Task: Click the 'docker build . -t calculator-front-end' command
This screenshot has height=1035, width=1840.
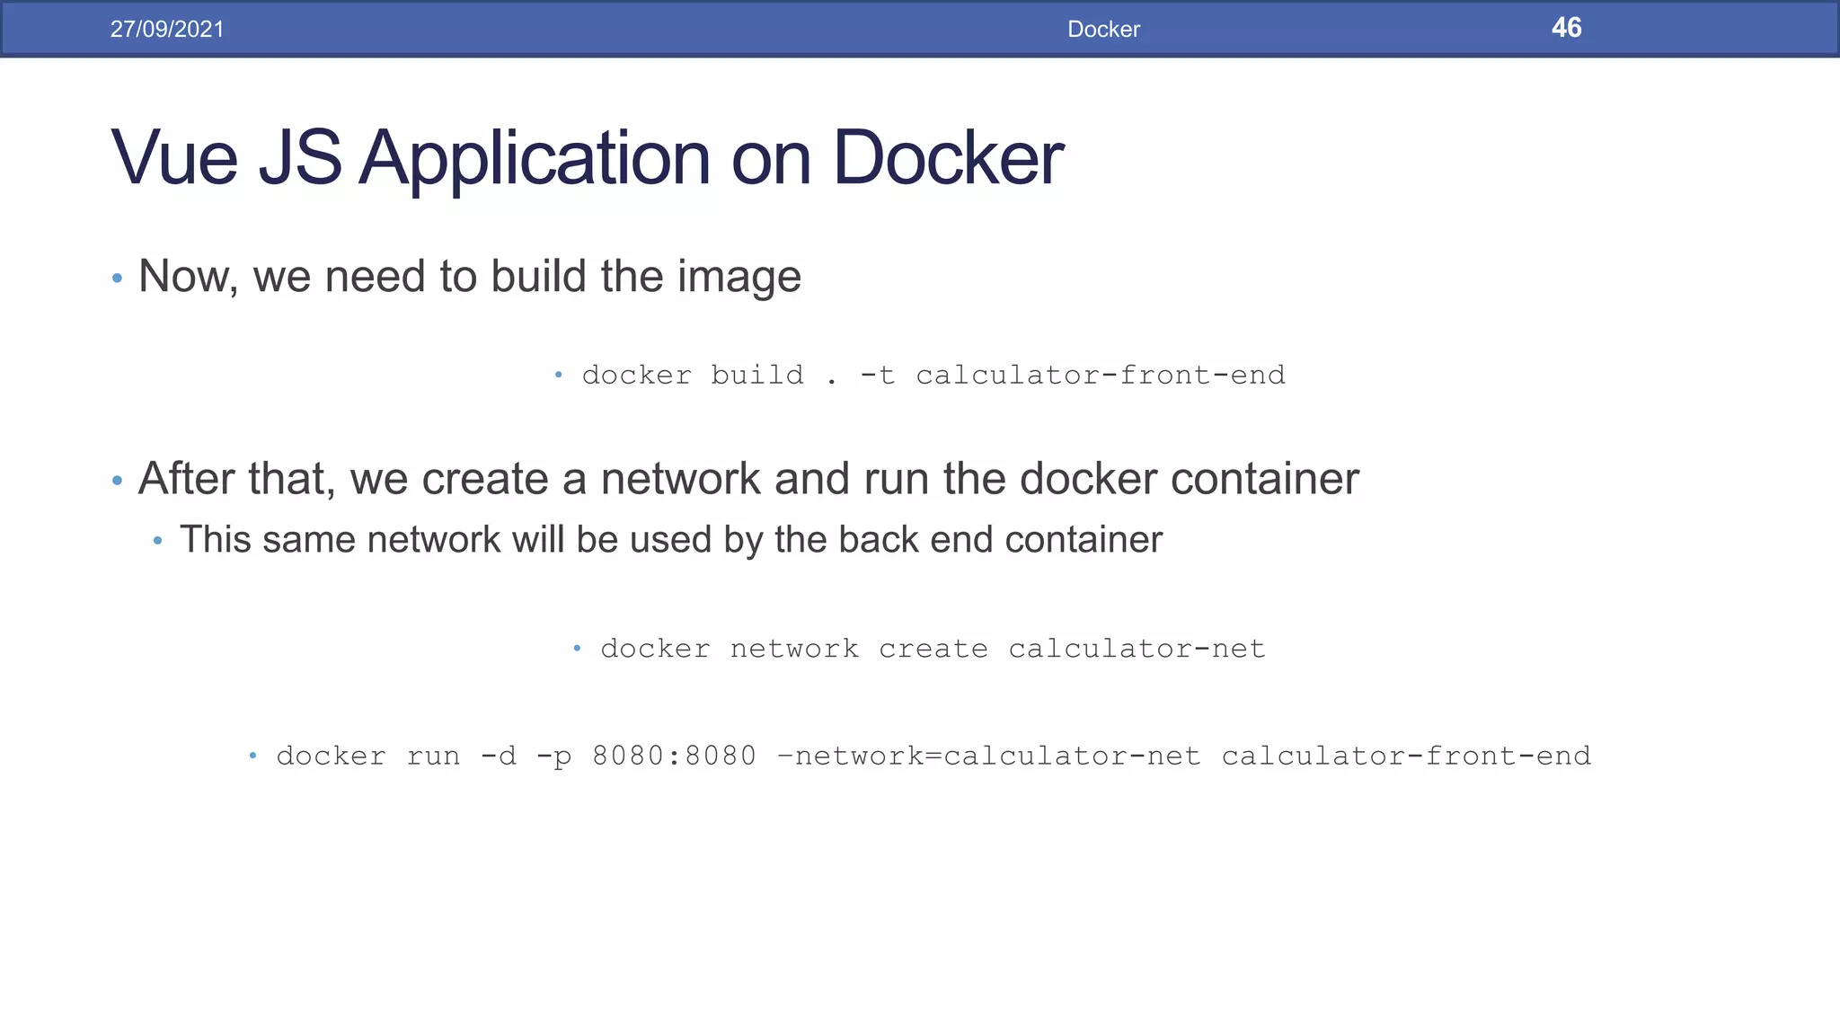Action: coord(933,375)
